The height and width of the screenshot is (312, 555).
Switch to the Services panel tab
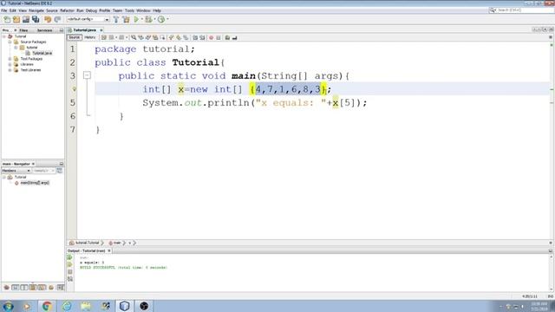[x=44, y=30]
